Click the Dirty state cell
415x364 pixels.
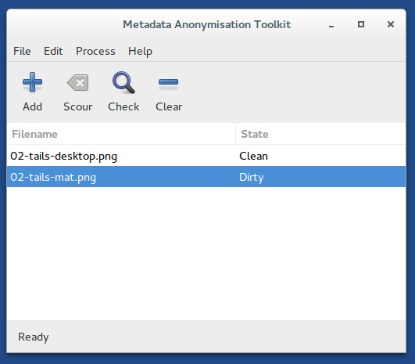[252, 178]
